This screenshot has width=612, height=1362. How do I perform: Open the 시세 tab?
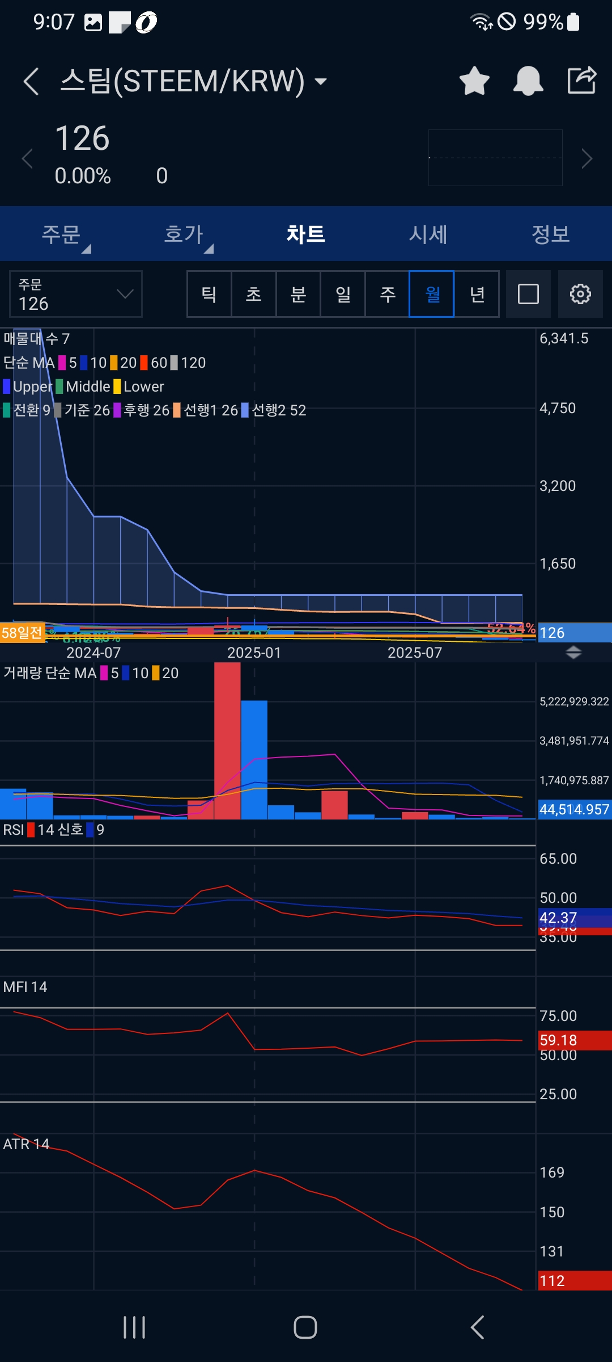(x=428, y=234)
